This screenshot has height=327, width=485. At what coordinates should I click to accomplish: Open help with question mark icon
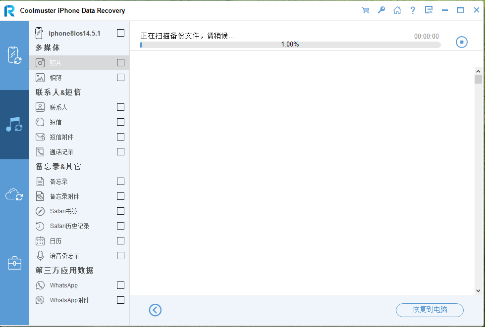(x=413, y=10)
